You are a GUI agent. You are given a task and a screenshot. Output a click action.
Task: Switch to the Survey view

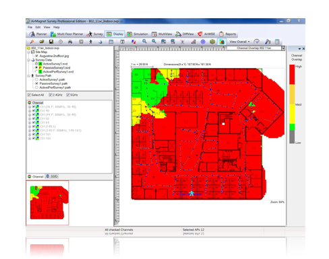[95, 34]
